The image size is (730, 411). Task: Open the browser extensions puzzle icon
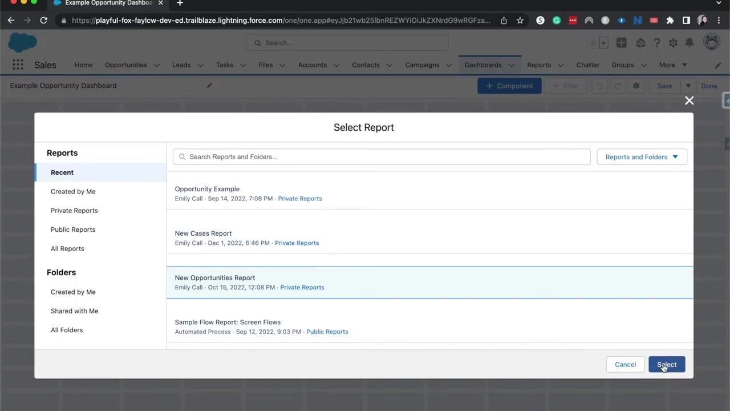click(x=670, y=21)
